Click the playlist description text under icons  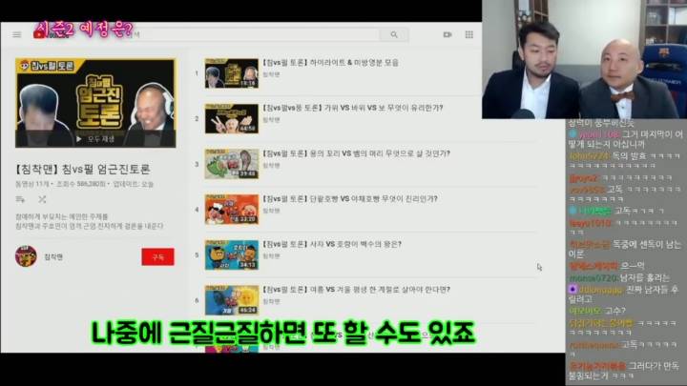[90, 221]
